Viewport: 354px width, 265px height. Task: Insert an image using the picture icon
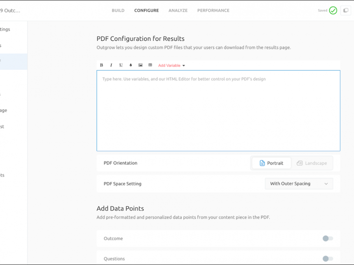pos(140,65)
